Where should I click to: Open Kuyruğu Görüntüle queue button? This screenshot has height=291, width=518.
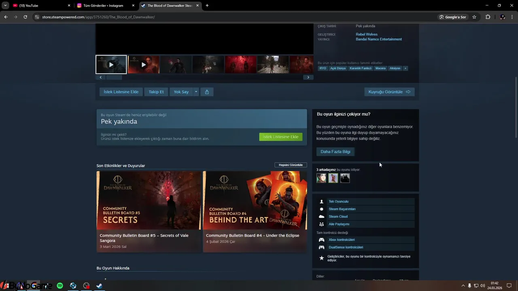pyautogui.click(x=389, y=92)
